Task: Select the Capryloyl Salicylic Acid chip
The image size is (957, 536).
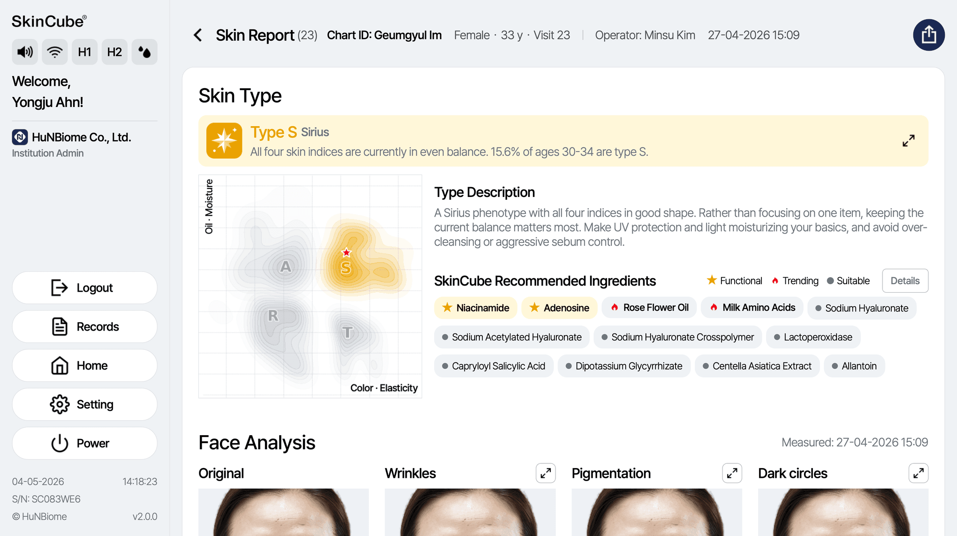Action: (494, 366)
